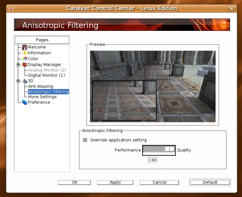Click the anisotropic preview image

153,86
